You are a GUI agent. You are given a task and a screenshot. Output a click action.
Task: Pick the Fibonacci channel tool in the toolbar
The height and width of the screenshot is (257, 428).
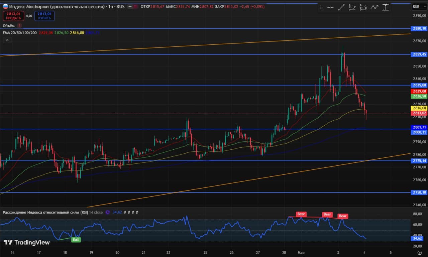pos(363,7)
